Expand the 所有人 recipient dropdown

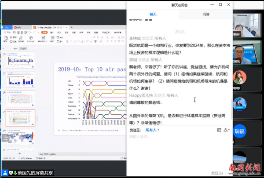pos(152,130)
